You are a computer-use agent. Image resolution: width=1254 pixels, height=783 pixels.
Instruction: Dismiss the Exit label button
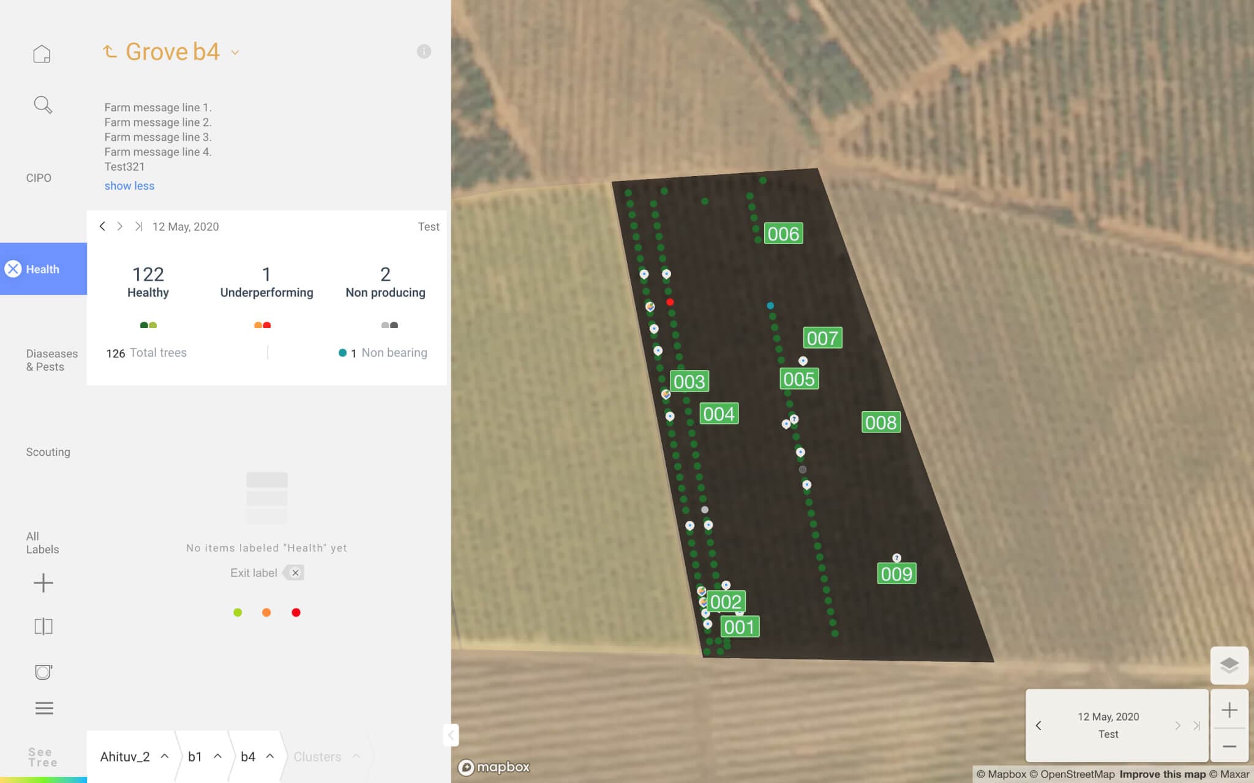(x=295, y=573)
